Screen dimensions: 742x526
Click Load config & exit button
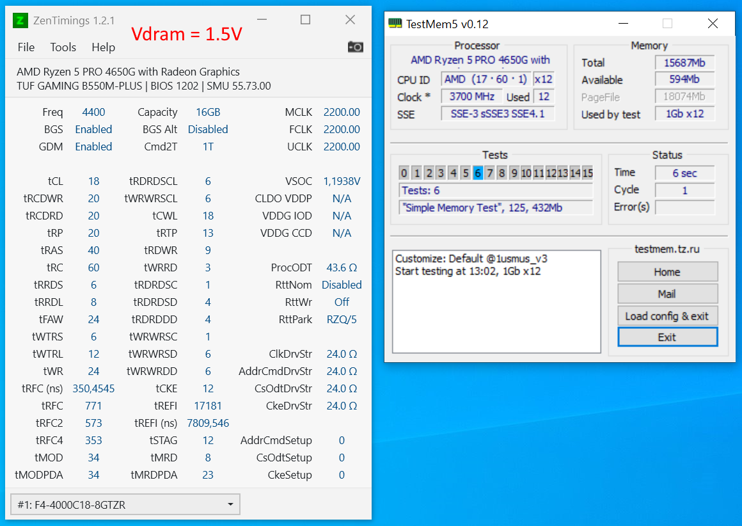coord(667,315)
